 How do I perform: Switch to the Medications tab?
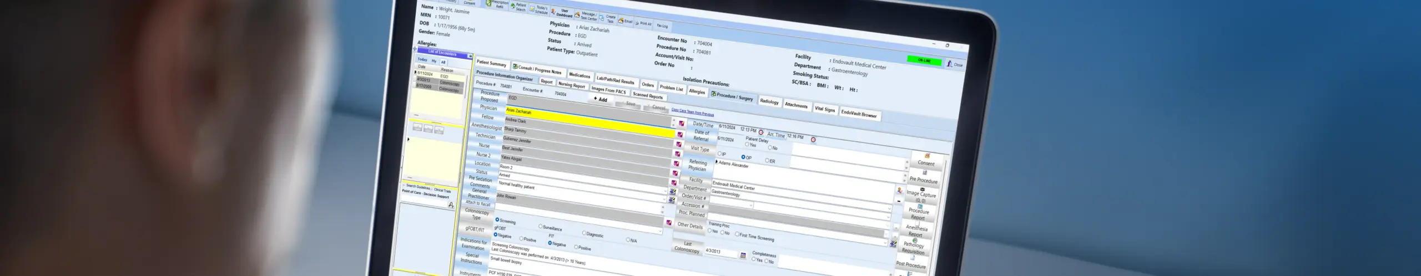coord(579,75)
